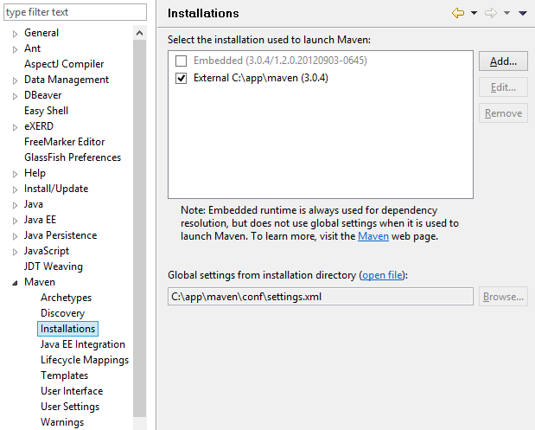The height and width of the screenshot is (430, 535).
Task: Open Maven User Settings page
Action: [70, 407]
